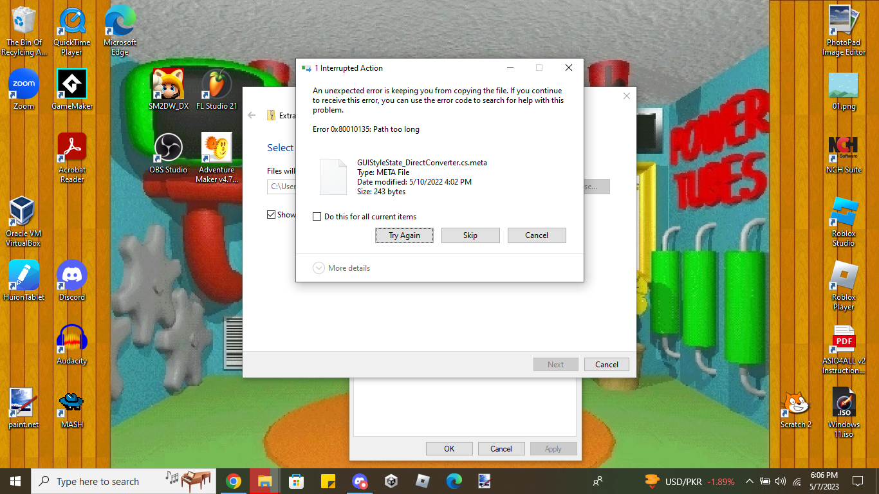Viewport: 879px width, 494px height.
Task: Click the File Explorer taskbar icon
Action: point(264,481)
